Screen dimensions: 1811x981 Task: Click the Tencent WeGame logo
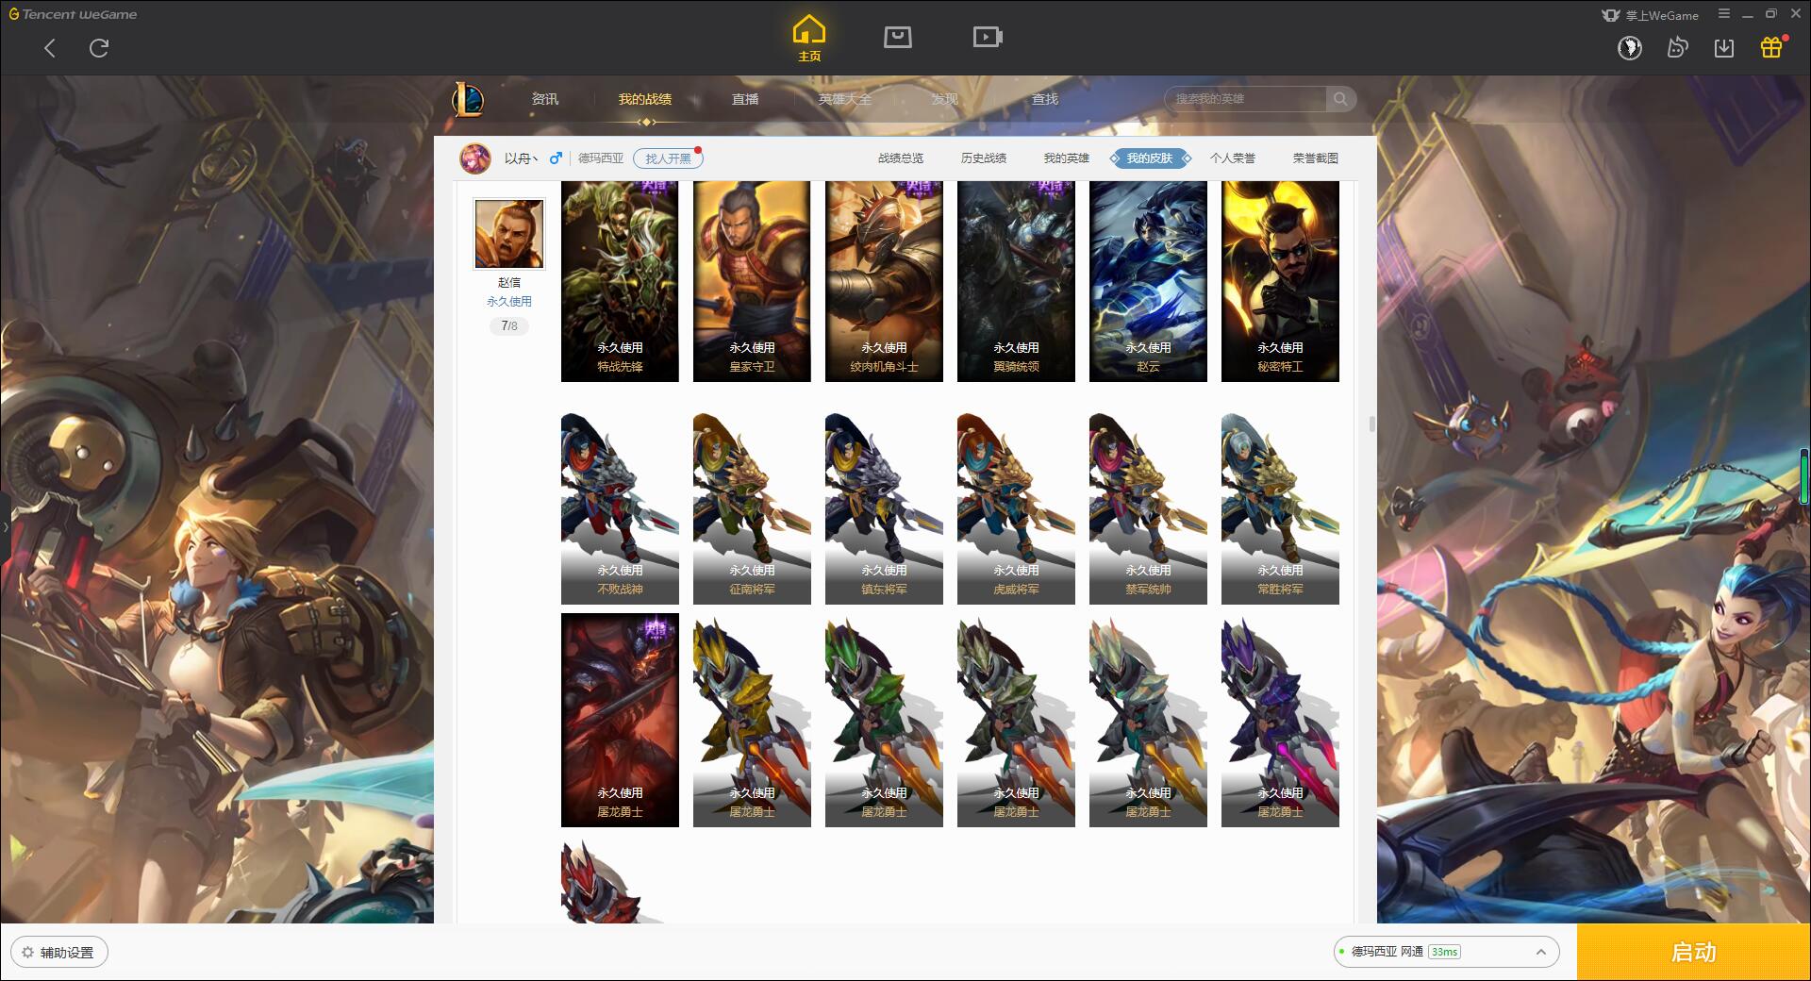(73, 14)
